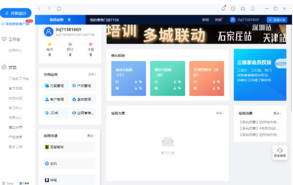The width and height of the screenshot is (293, 185).
Task: Click the empty plans placeholder icon
Action: (168, 142)
